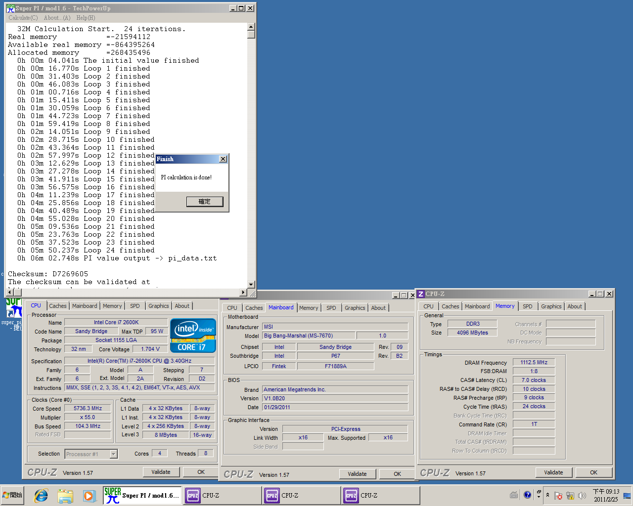Click right arrow of Super PI horizontal scrollbar
Image resolution: width=633 pixels, height=506 pixels.
tap(243, 293)
